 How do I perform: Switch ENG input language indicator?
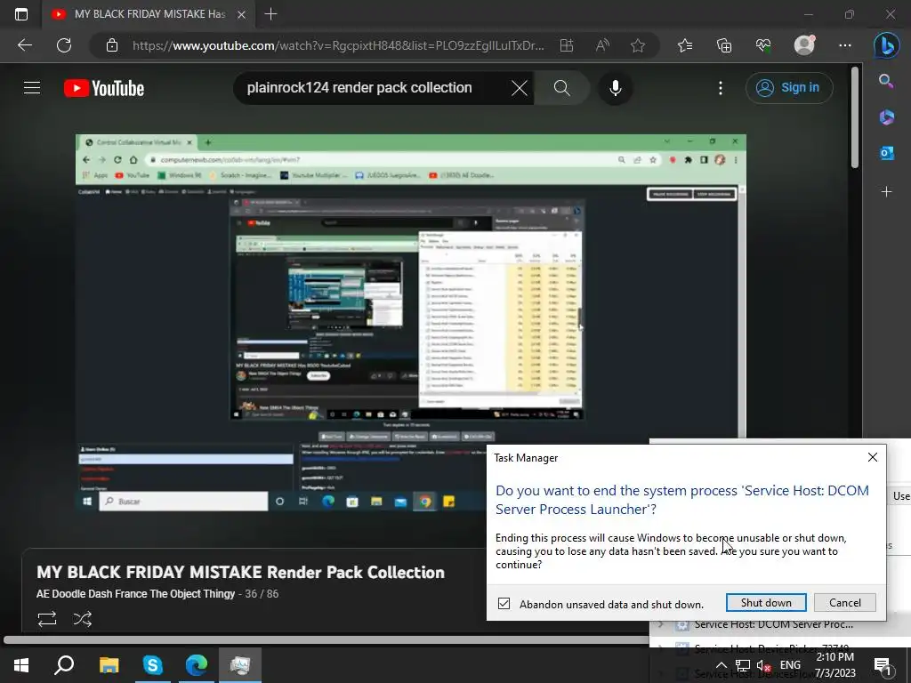790,665
